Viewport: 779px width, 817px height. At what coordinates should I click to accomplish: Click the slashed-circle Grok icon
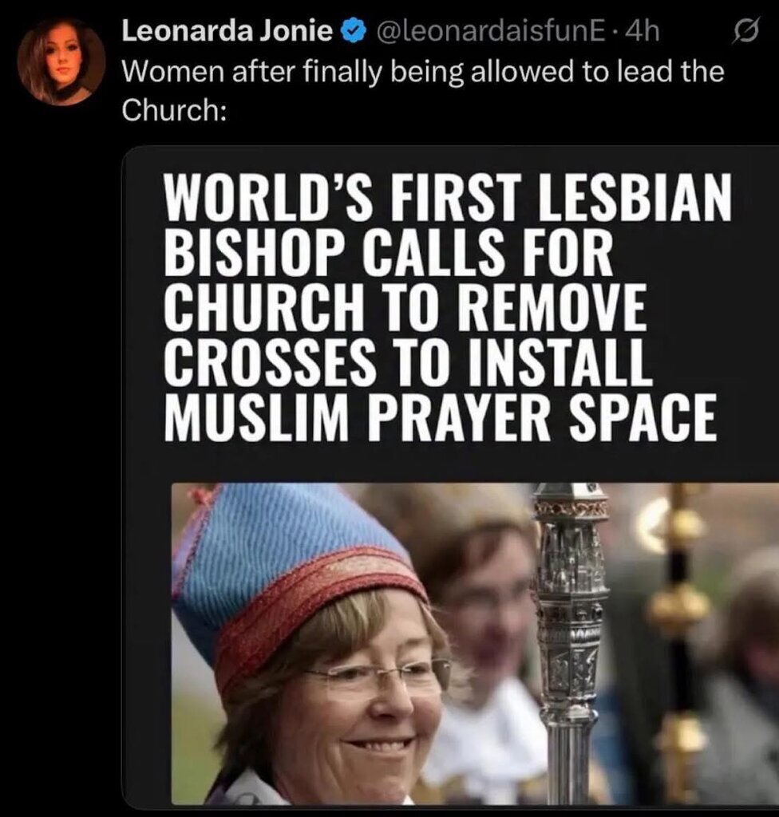[x=745, y=32]
